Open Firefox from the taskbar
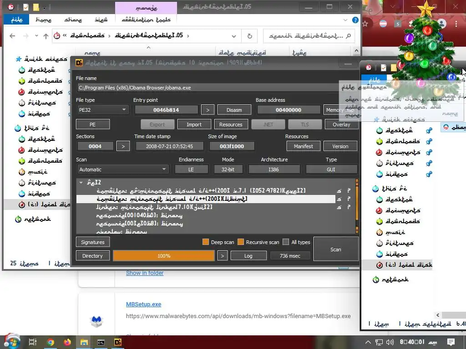466x349 pixels. click(x=67, y=342)
